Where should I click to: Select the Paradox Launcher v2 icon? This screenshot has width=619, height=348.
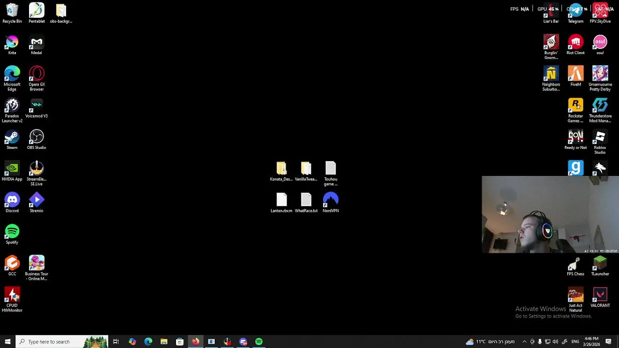coord(12,110)
